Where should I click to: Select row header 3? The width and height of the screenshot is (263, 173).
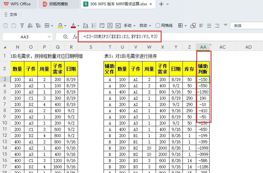pyautogui.click(x=5, y=79)
